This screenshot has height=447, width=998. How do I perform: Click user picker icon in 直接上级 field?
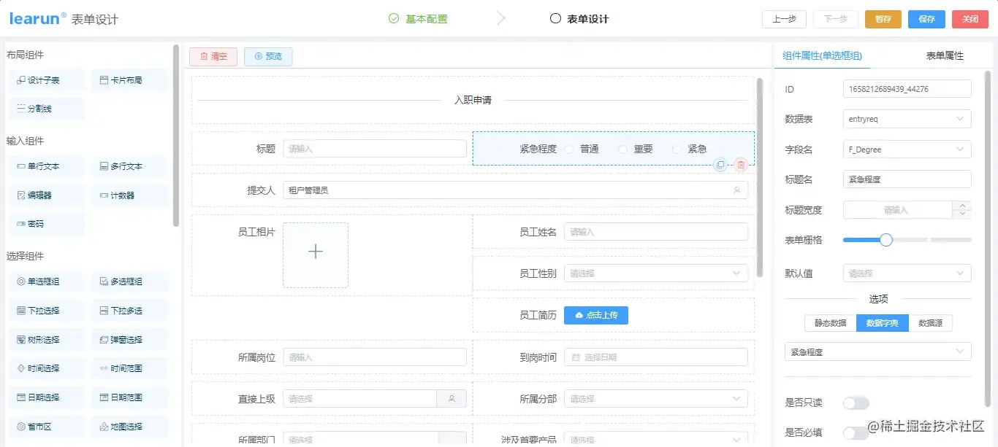[x=452, y=399]
